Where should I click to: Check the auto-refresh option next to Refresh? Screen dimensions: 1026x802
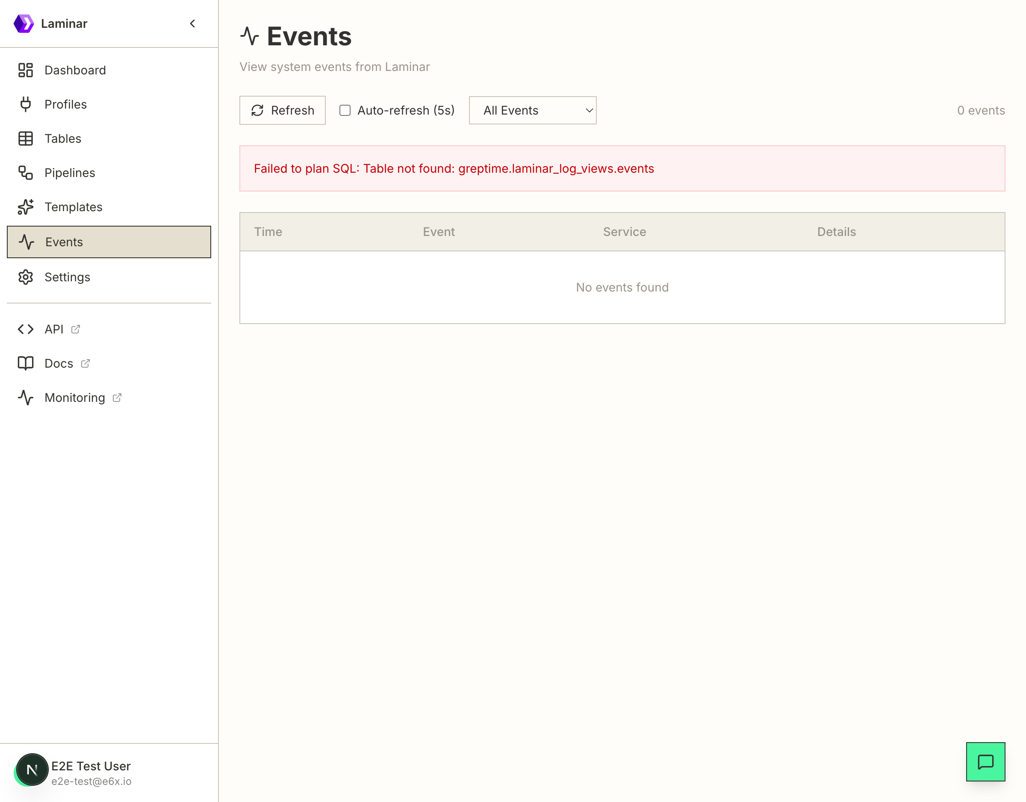(345, 110)
